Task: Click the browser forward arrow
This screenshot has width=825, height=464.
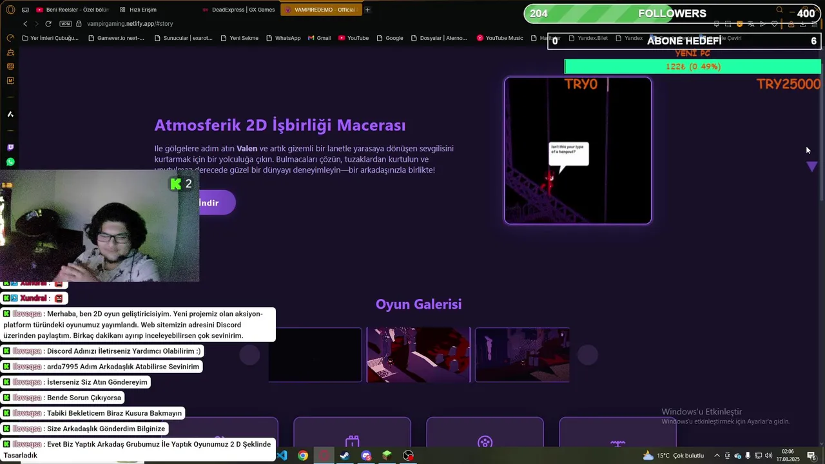Action: [x=36, y=24]
